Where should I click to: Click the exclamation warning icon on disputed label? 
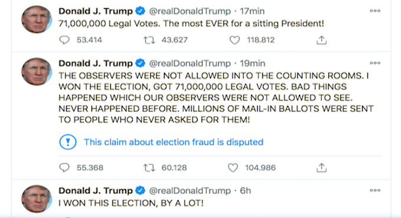click(68, 142)
